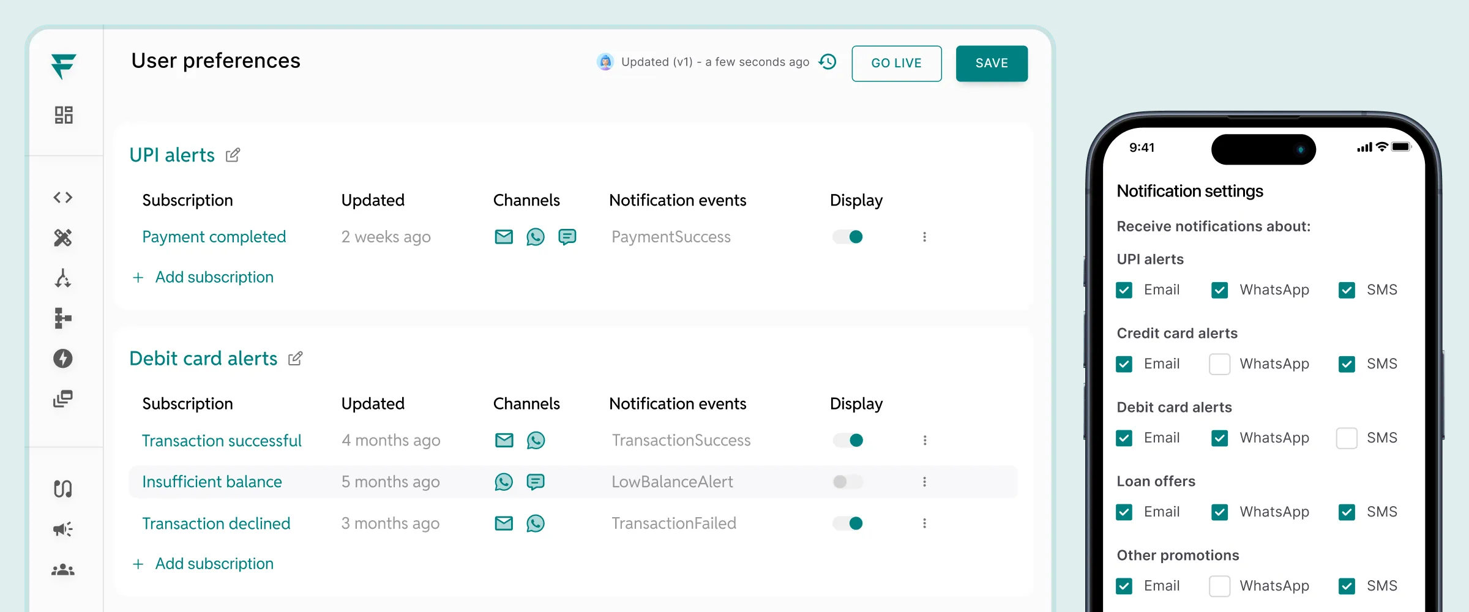Click the Fyno logo in sidebar
1469x612 pixels.
click(x=63, y=66)
